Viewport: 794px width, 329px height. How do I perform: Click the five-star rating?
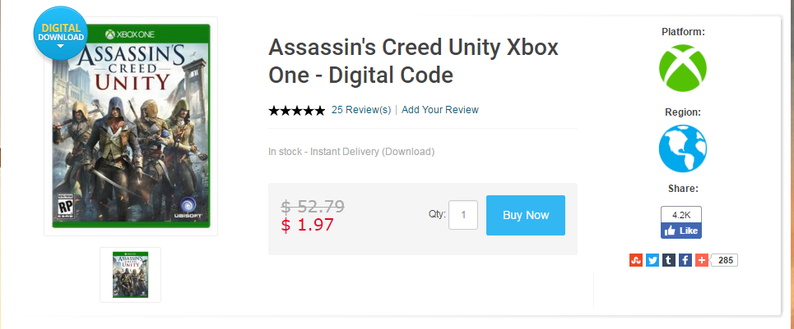296,111
